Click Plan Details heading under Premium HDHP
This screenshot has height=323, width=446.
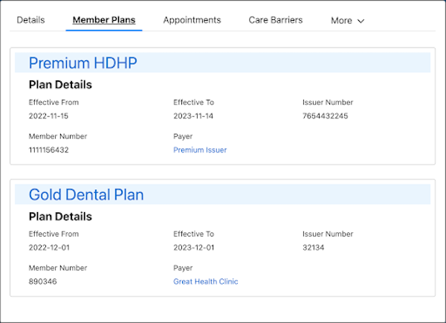tap(60, 85)
